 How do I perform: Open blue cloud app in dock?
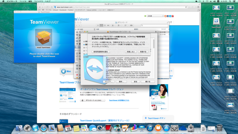183,128
